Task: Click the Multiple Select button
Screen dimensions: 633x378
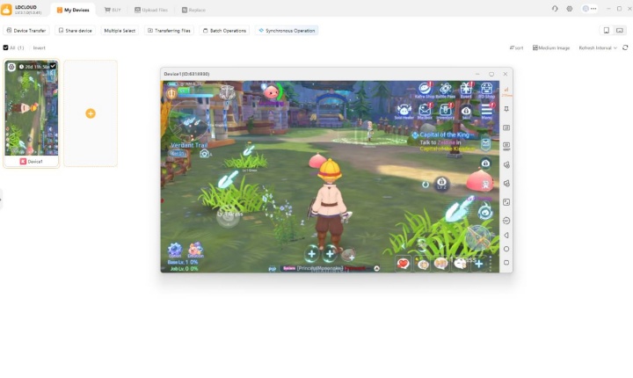Action: coord(120,30)
